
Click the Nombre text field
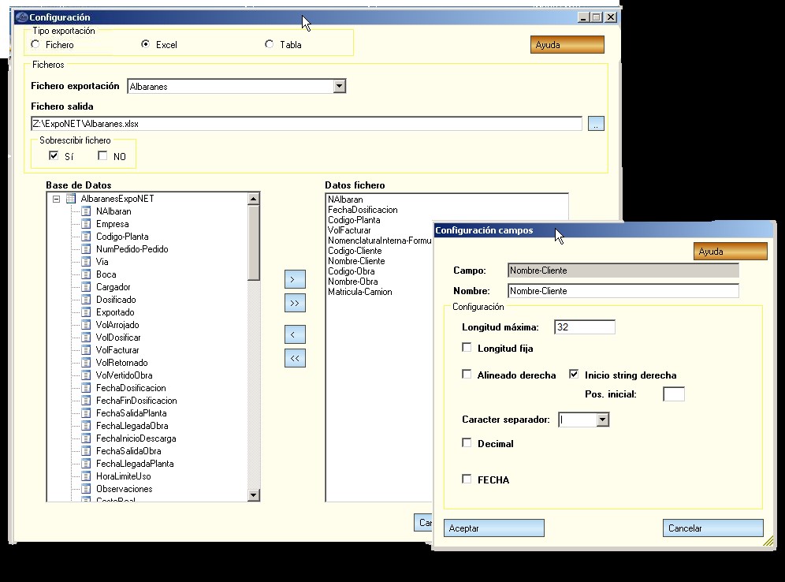tap(623, 291)
